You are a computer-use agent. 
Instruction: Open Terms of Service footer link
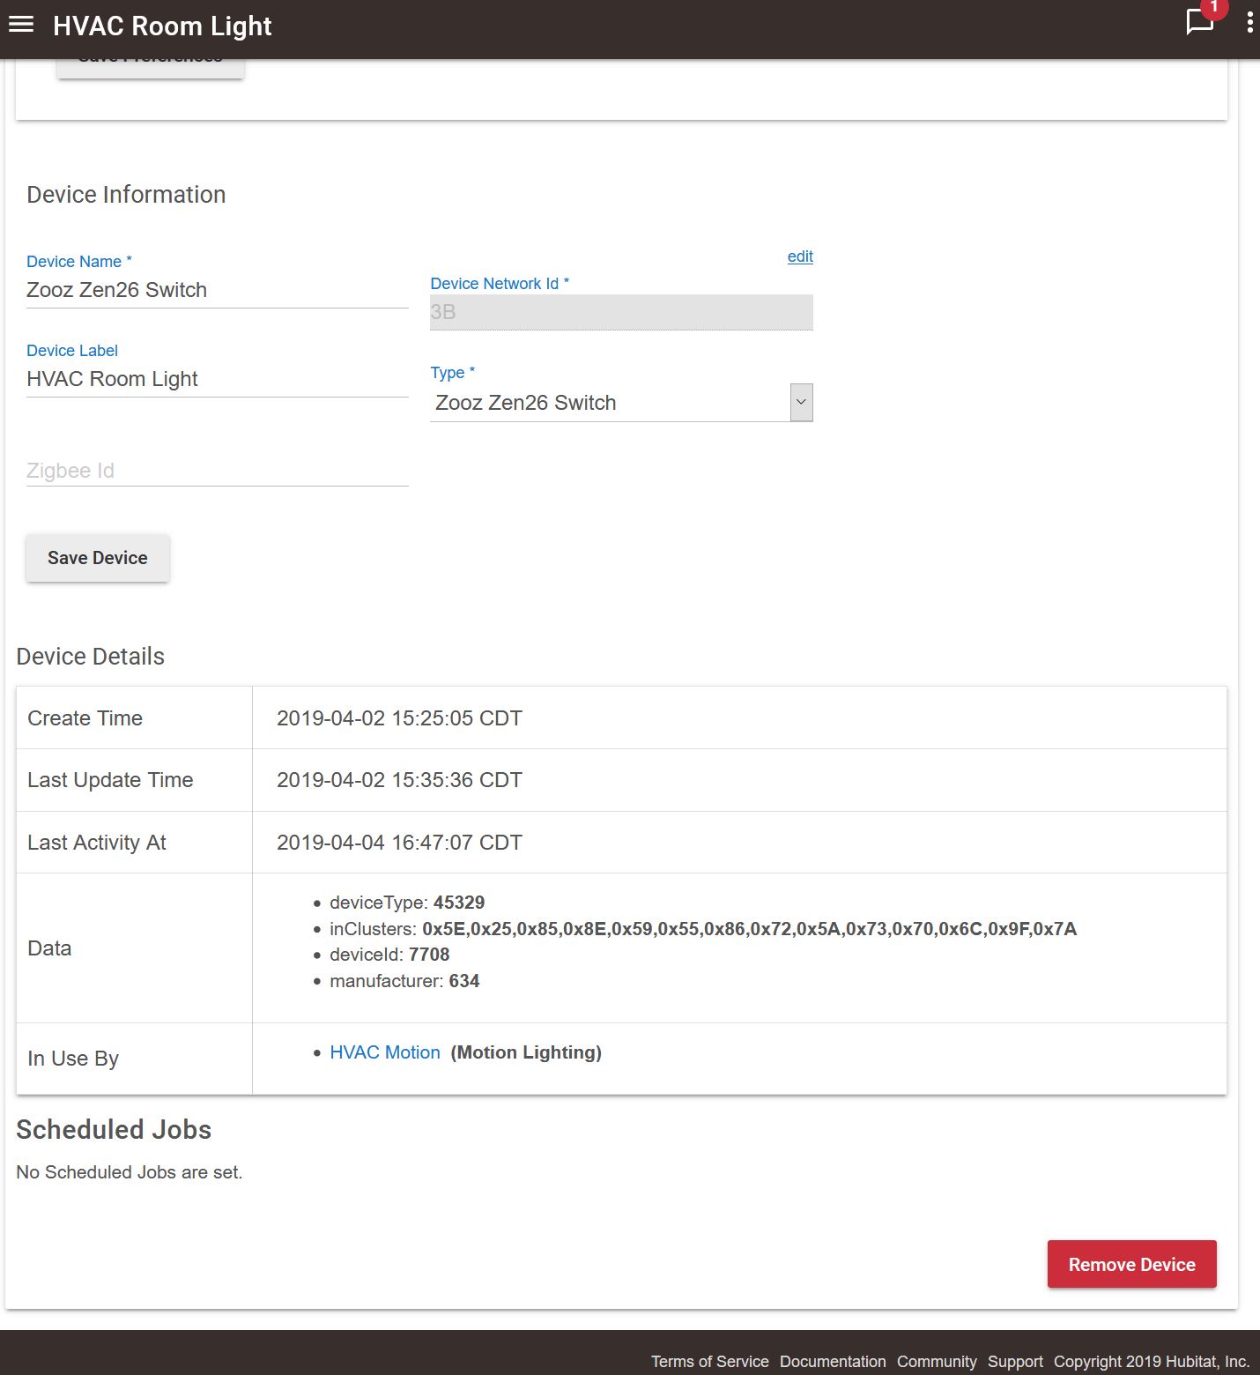[709, 1362]
